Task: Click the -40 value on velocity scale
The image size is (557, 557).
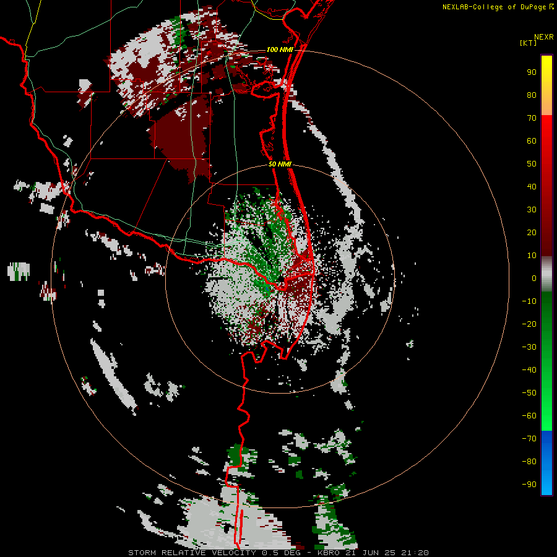Action: coord(529,370)
